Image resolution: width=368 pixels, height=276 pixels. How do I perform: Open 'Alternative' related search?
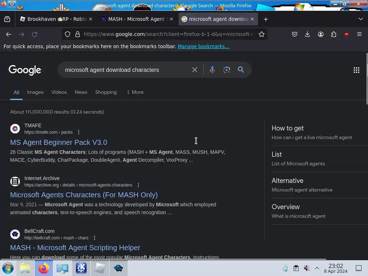coord(319,185)
